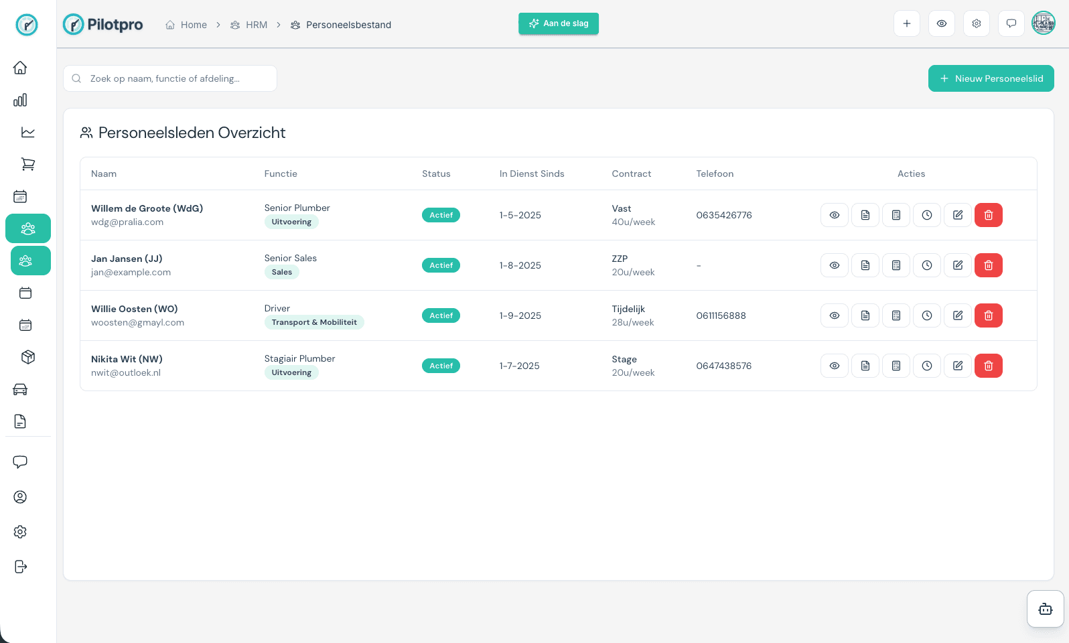
Task: Open the shopping cart sidebar icon
Action: click(27, 164)
